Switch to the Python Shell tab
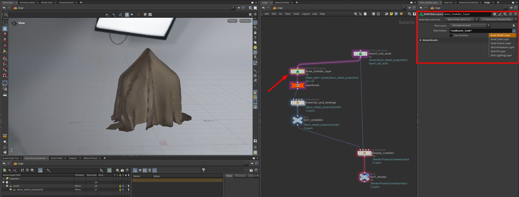519x197 pixels. [x=56, y=158]
